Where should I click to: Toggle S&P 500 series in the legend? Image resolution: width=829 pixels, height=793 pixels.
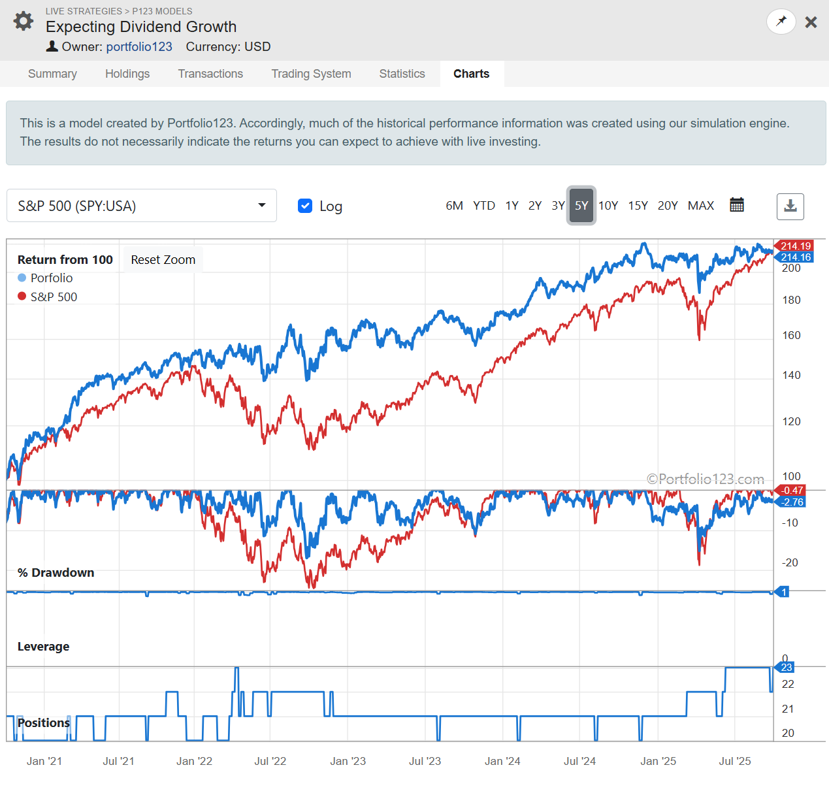click(x=48, y=297)
